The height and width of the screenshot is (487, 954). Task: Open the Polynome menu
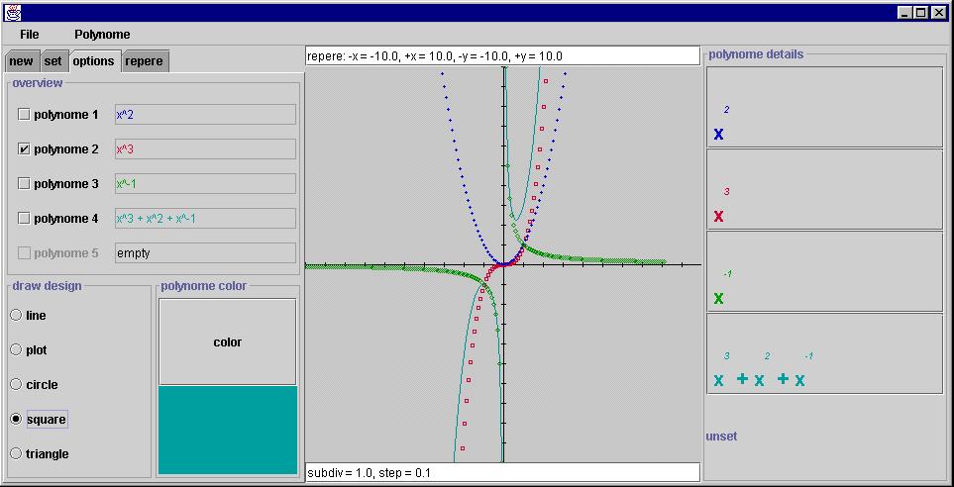(102, 34)
